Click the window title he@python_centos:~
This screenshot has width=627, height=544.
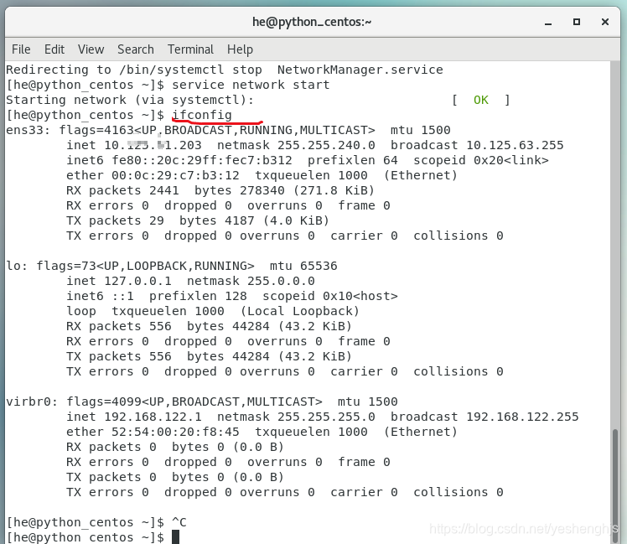click(312, 22)
